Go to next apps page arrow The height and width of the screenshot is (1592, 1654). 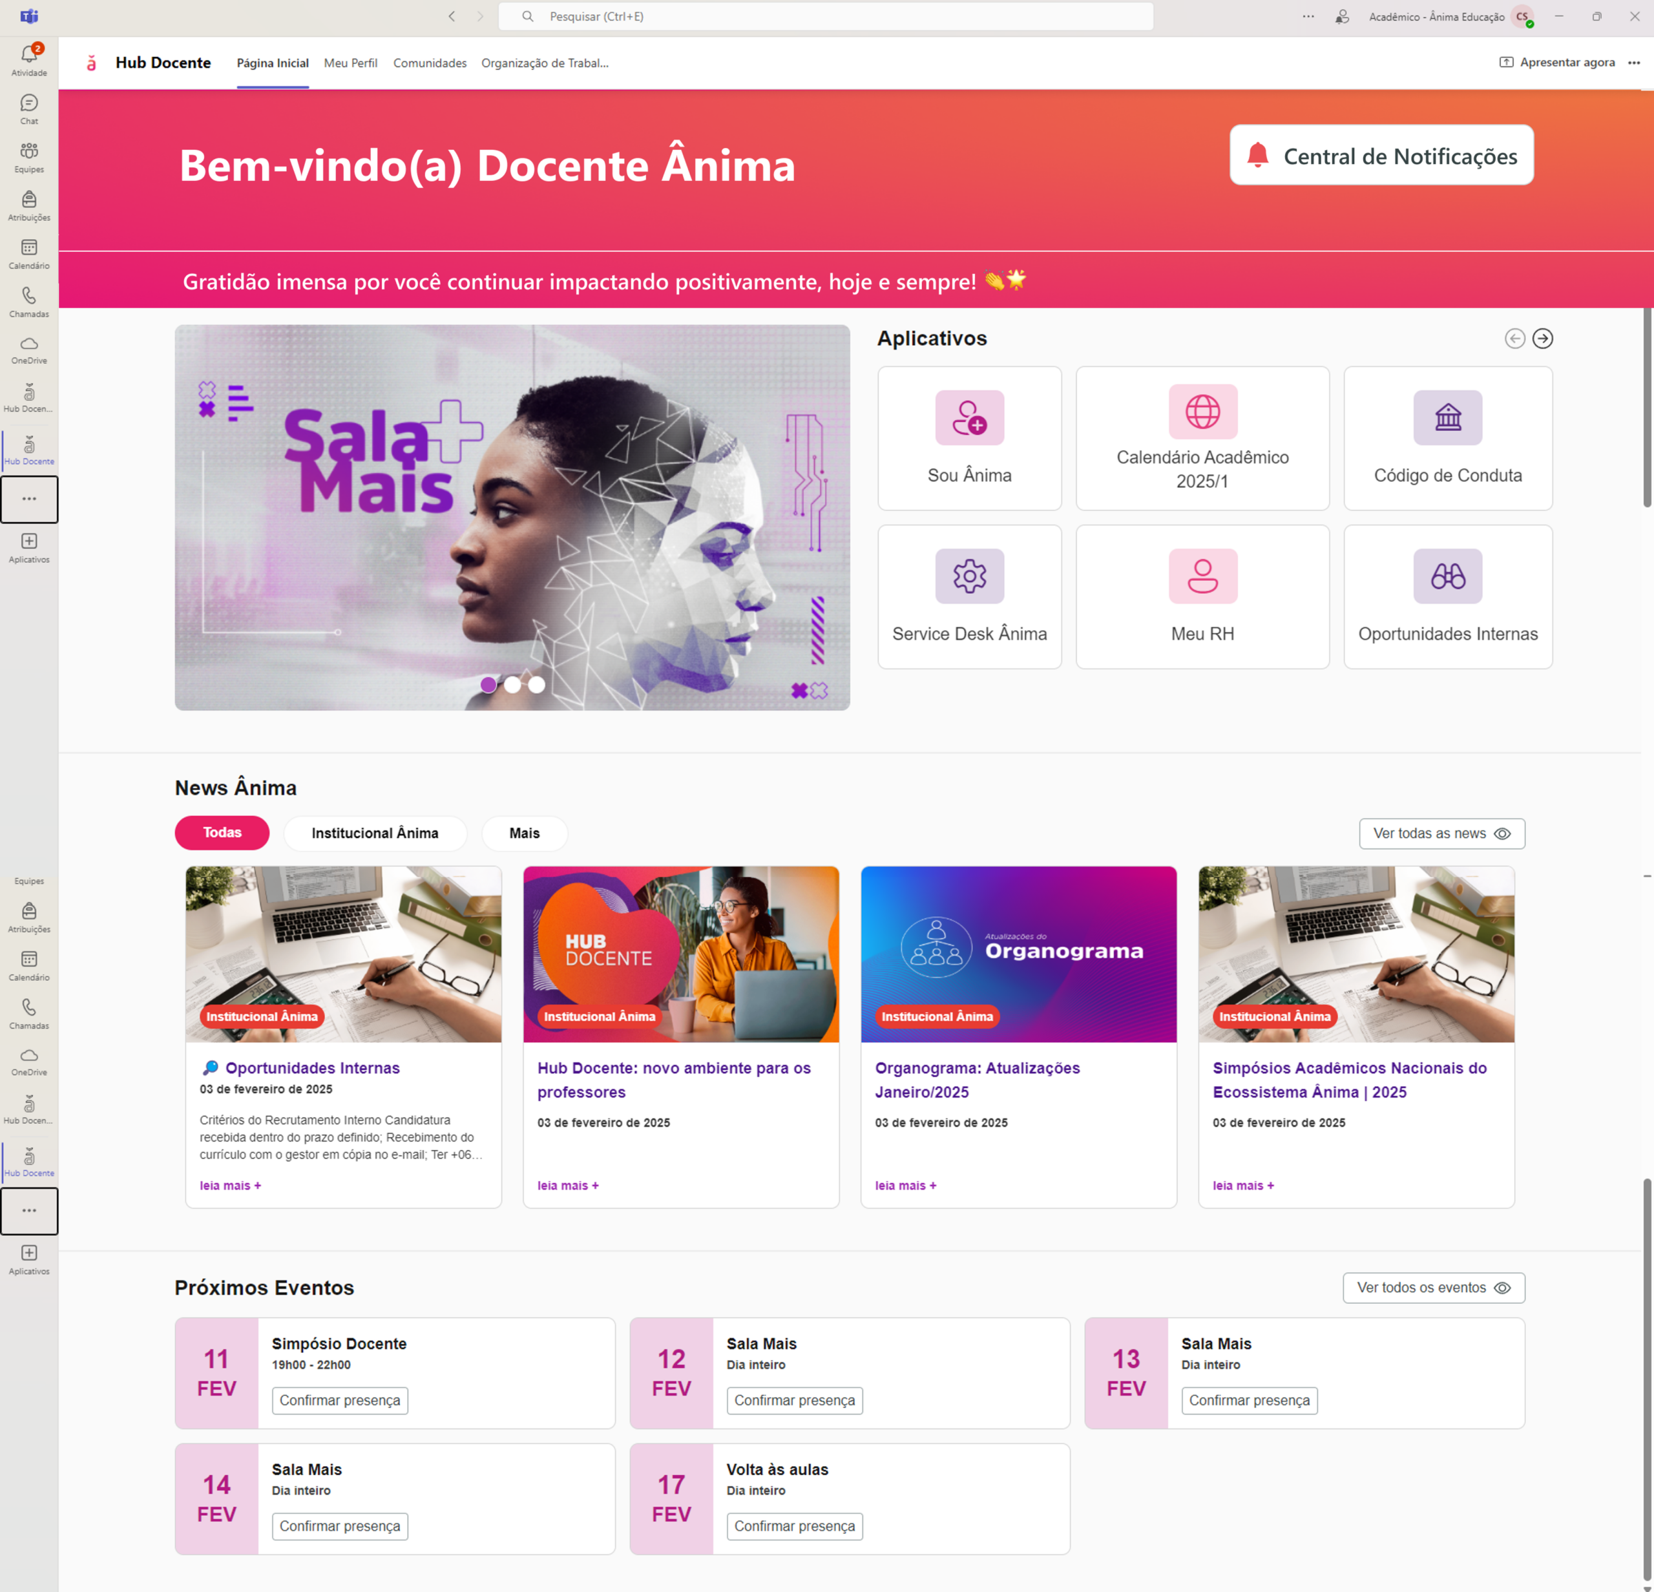pos(1542,339)
